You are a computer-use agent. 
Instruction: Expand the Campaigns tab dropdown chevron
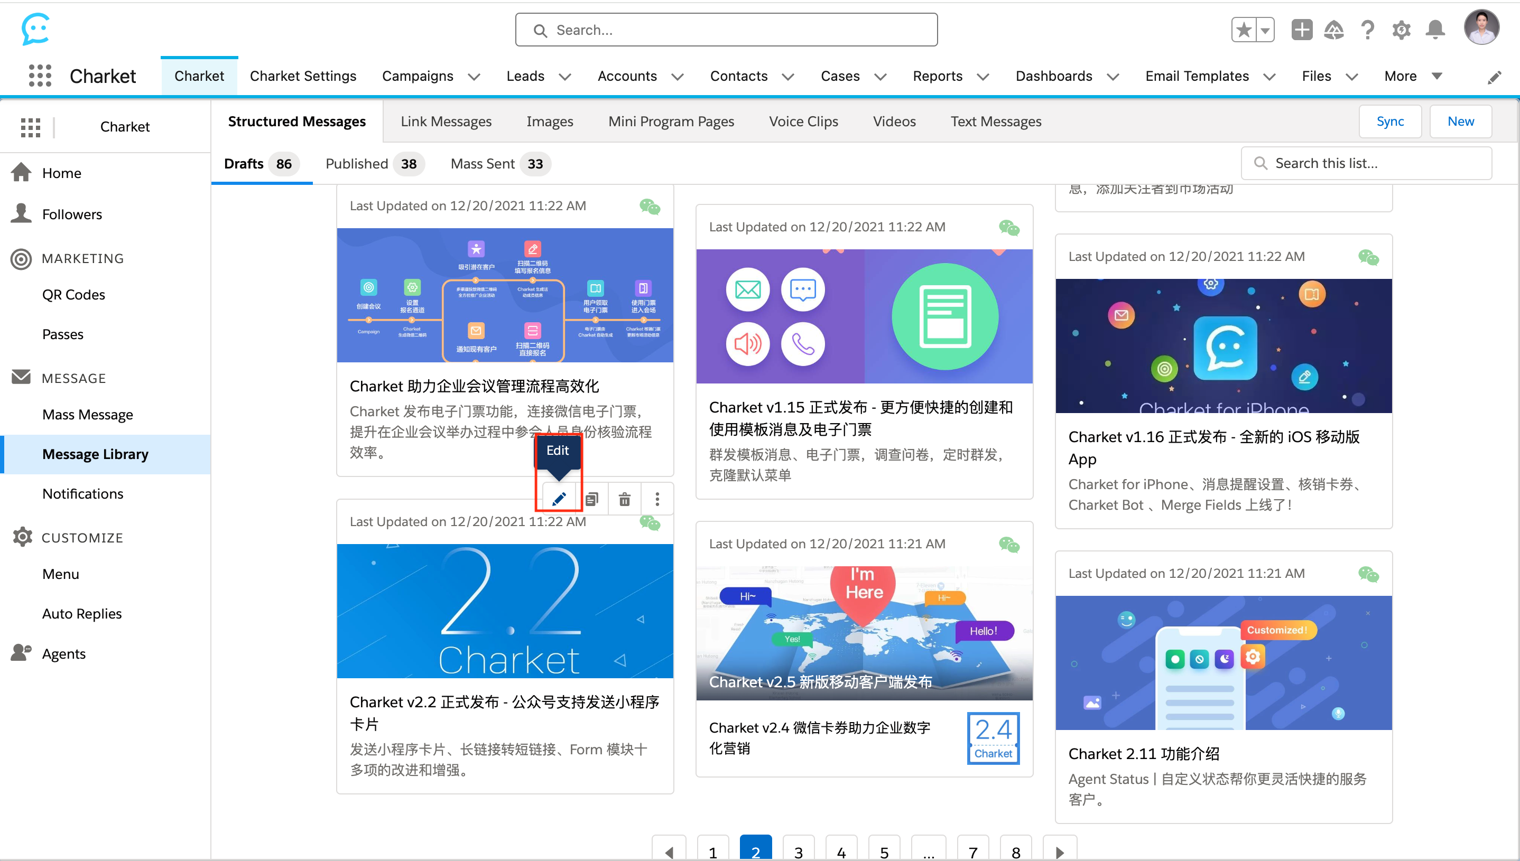[474, 77]
